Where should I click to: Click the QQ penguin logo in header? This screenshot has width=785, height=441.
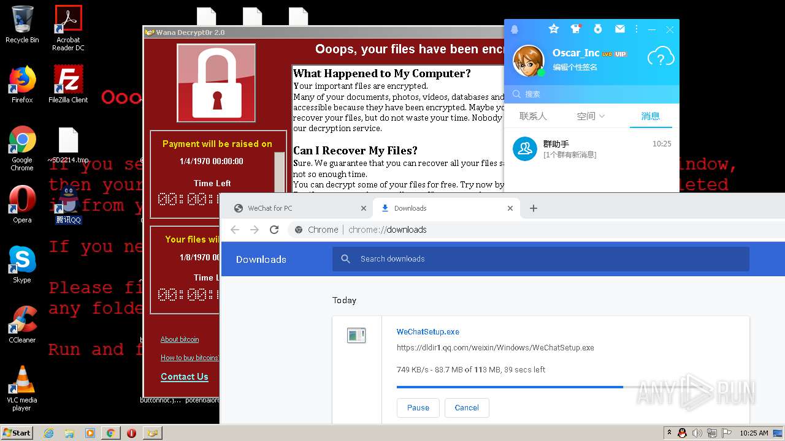click(x=515, y=29)
